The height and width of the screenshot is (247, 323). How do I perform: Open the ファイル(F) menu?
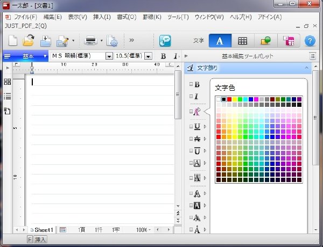(x=25, y=17)
